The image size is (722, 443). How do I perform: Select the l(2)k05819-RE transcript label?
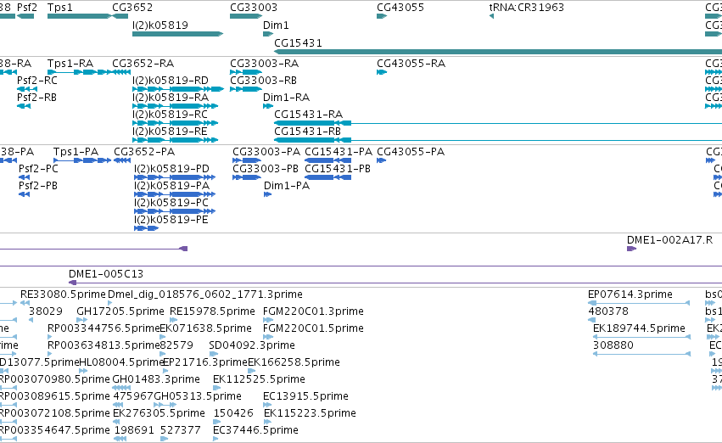coord(170,132)
